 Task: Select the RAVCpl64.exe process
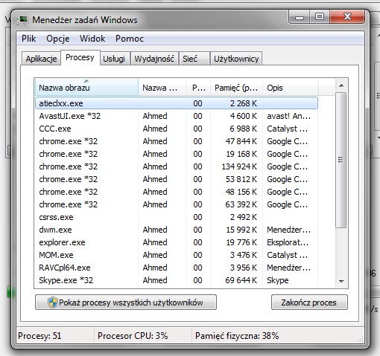177,268
